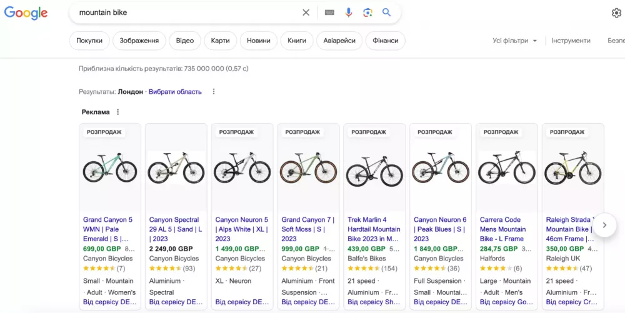The image size is (625, 313).
Task: Click РОЗПРОДАЖ badge on Carrera Code card
Action: pyautogui.click(x=501, y=132)
